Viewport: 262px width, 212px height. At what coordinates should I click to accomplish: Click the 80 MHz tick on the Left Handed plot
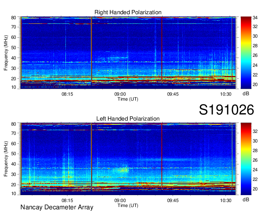[x=13, y=124]
